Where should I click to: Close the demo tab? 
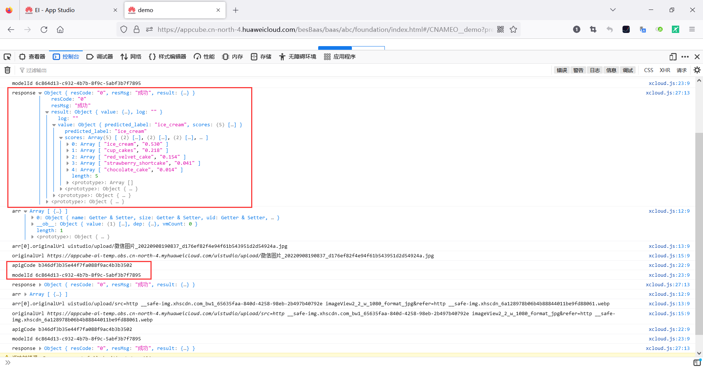[x=218, y=10]
